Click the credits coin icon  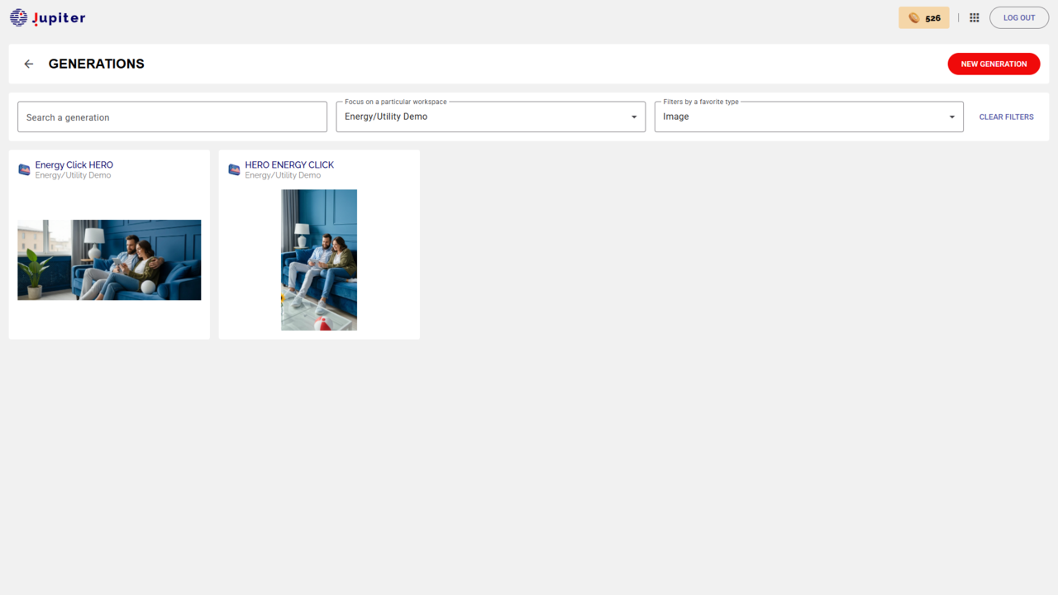pos(913,17)
